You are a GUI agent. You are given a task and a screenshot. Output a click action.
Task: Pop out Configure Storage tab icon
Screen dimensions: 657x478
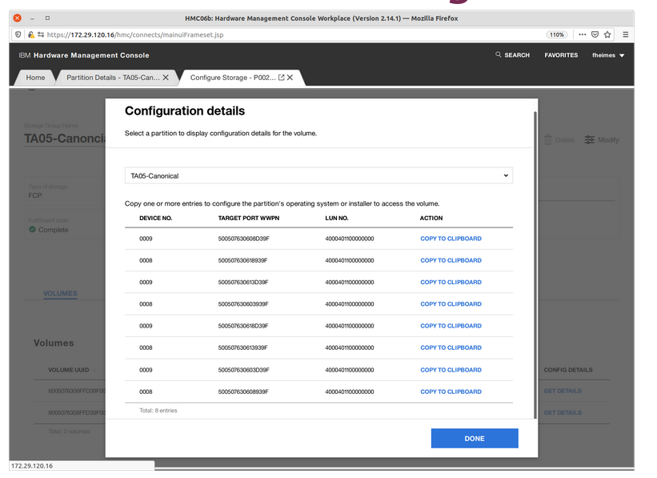(x=281, y=78)
